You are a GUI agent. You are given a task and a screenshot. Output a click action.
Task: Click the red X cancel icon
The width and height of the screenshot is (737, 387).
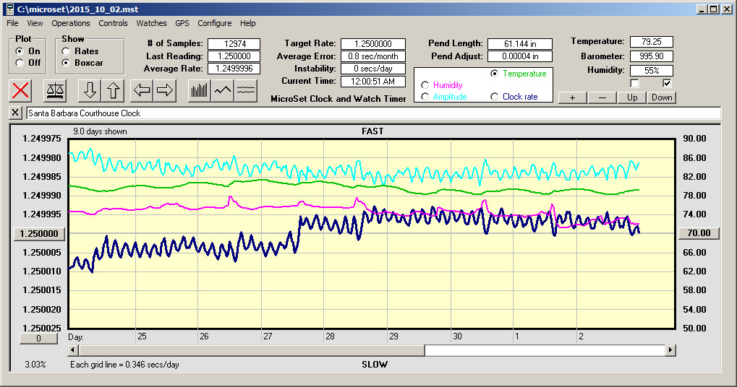[x=20, y=90]
